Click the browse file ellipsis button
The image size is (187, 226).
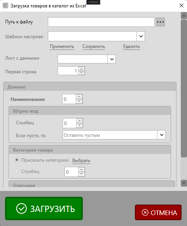(x=160, y=22)
